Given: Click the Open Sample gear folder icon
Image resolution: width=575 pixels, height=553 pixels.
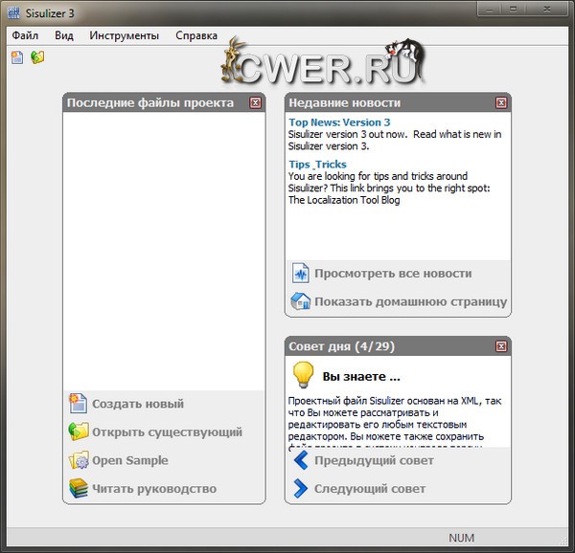Looking at the screenshot, I should (79, 460).
